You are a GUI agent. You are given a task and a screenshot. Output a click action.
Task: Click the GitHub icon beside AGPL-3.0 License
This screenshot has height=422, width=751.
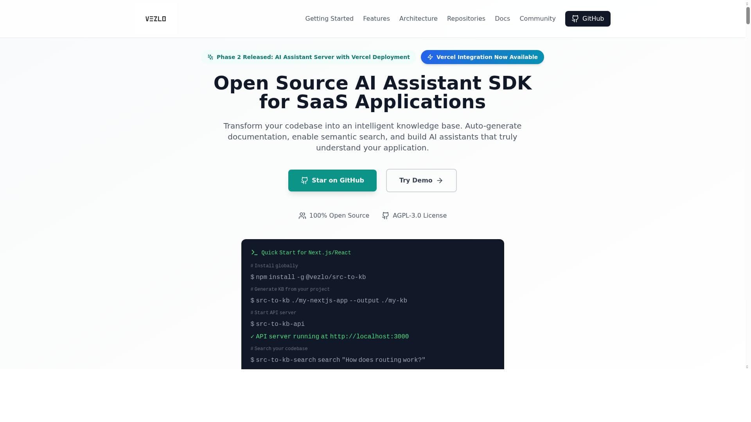pyautogui.click(x=385, y=216)
